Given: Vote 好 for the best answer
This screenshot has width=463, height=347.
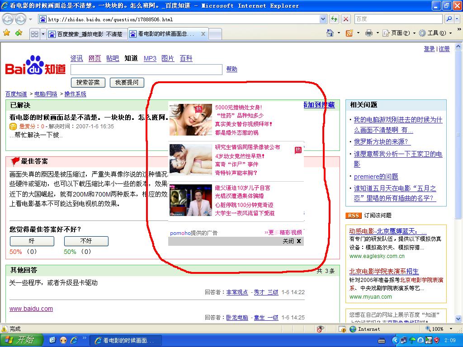Looking at the screenshot, I should pos(32,241).
